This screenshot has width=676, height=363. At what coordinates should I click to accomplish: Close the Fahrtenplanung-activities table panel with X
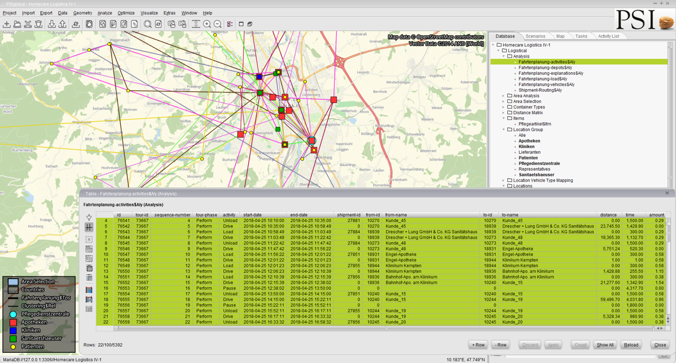click(x=667, y=193)
